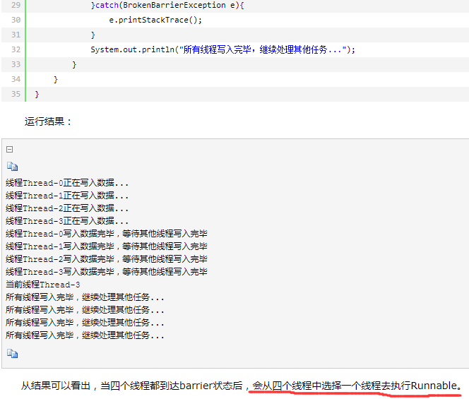
Task: Click output line Thread-1写入数据完毕
Action: click(107, 246)
